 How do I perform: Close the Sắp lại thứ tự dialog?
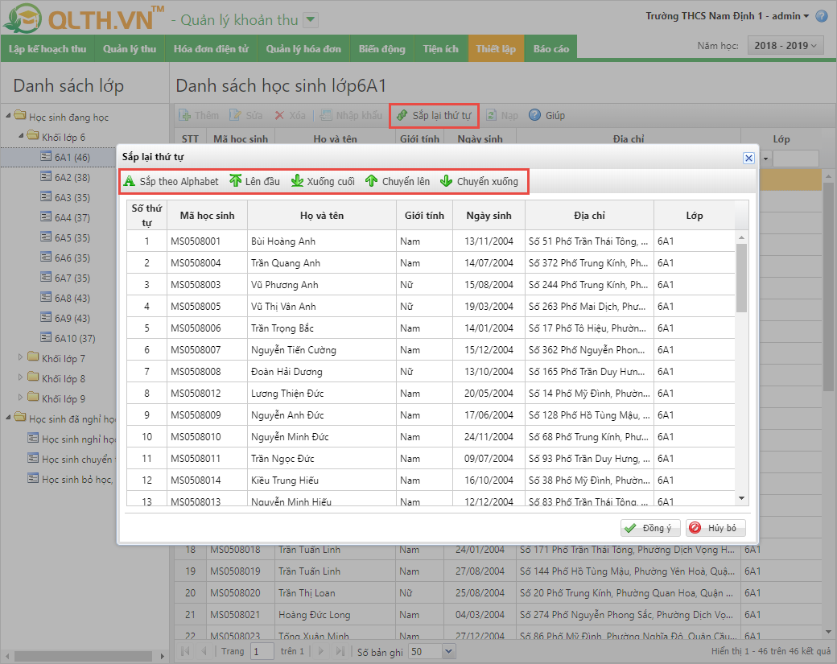click(748, 158)
